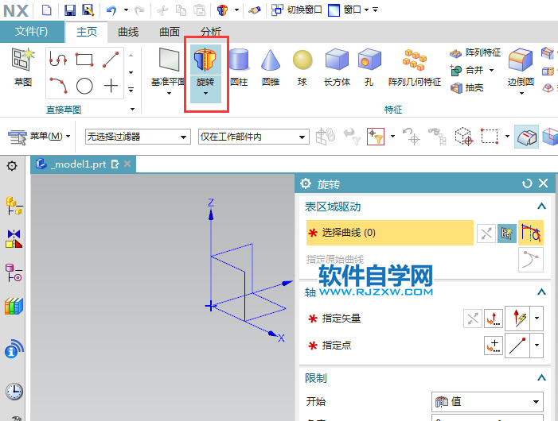Click 阵列几何特征 pattern geometry
This screenshot has height=421, width=558.
pos(415,68)
